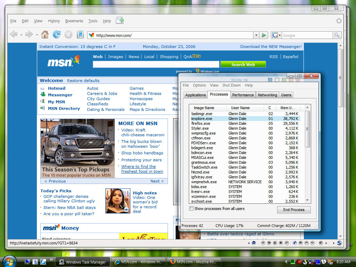Viewport: 356px width, 267px height.
Task: Click 'Next >' link under pickups slideshow
Action: pos(157,181)
